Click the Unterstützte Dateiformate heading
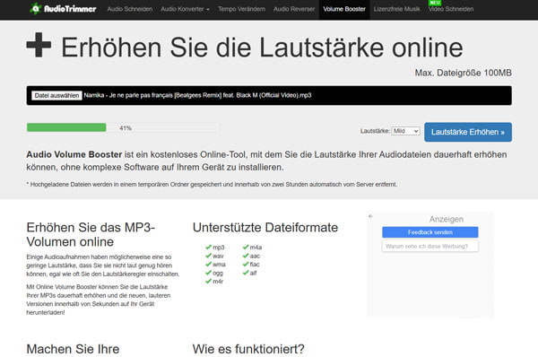538x357 pixels. pos(265,228)
